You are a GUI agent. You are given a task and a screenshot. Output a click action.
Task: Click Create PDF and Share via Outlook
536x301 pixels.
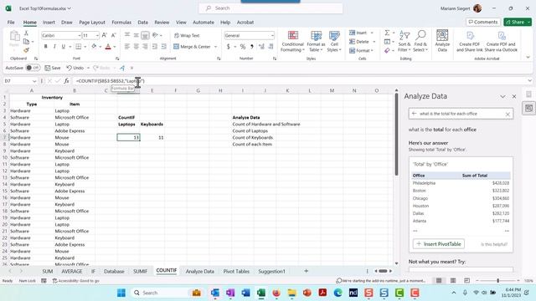click(501, 41)
